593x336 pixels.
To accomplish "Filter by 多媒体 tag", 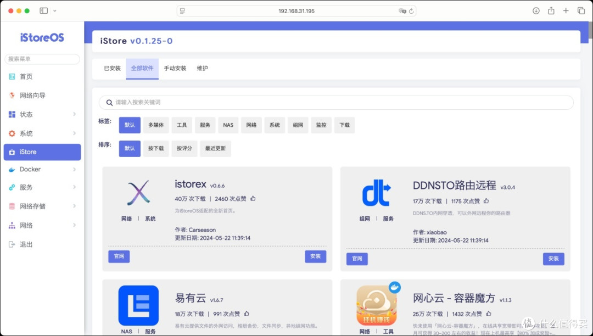I will click(x=156, y=125).
